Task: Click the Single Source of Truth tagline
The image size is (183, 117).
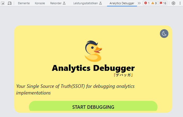Action: (75, 89)
